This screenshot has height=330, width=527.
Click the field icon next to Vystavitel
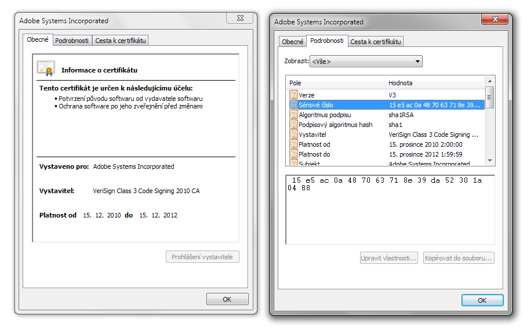pyautogui.click(x=293, y=135)
